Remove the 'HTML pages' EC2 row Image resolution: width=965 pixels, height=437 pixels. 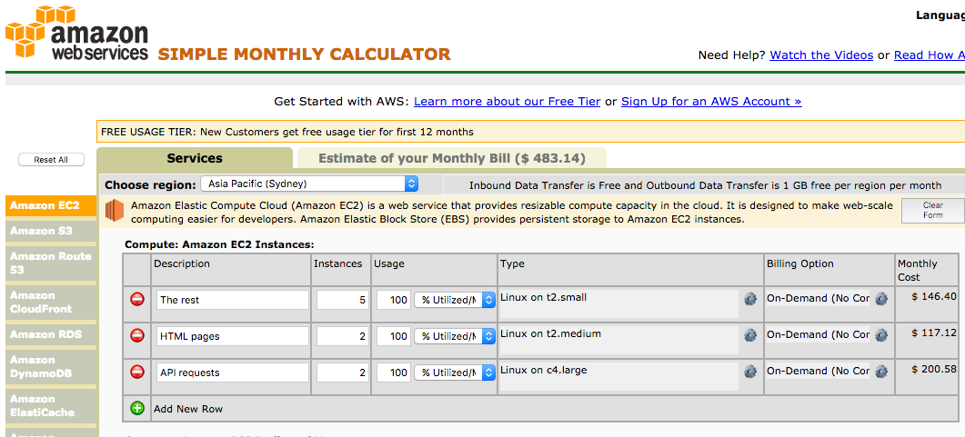(x=137, y=335)
